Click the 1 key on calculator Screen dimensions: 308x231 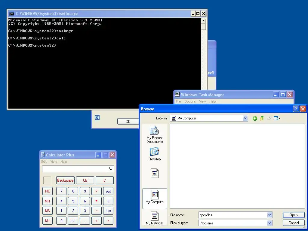pos(61,211)
